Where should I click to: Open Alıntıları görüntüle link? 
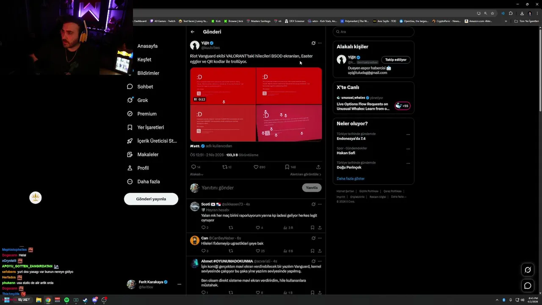point(306,174)
